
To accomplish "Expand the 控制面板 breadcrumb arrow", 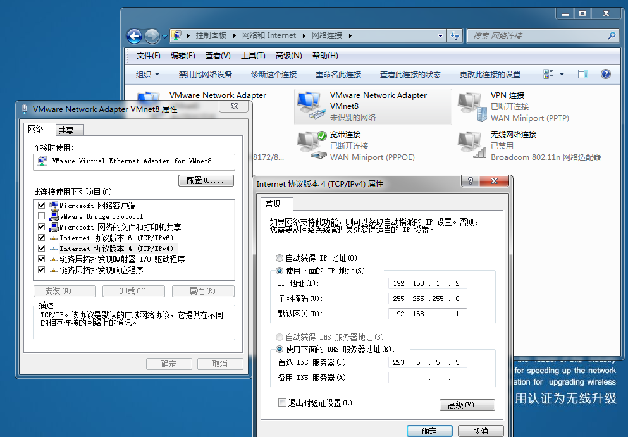I will tap(235, 35).
